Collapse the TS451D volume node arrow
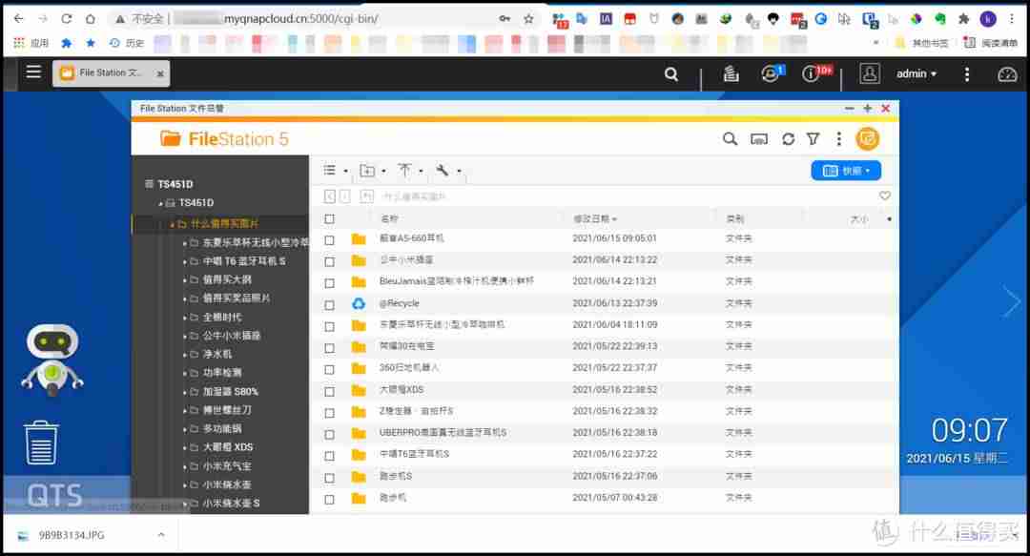The height and width of the screenshot is (556, 1030). [x=160, y=204]
